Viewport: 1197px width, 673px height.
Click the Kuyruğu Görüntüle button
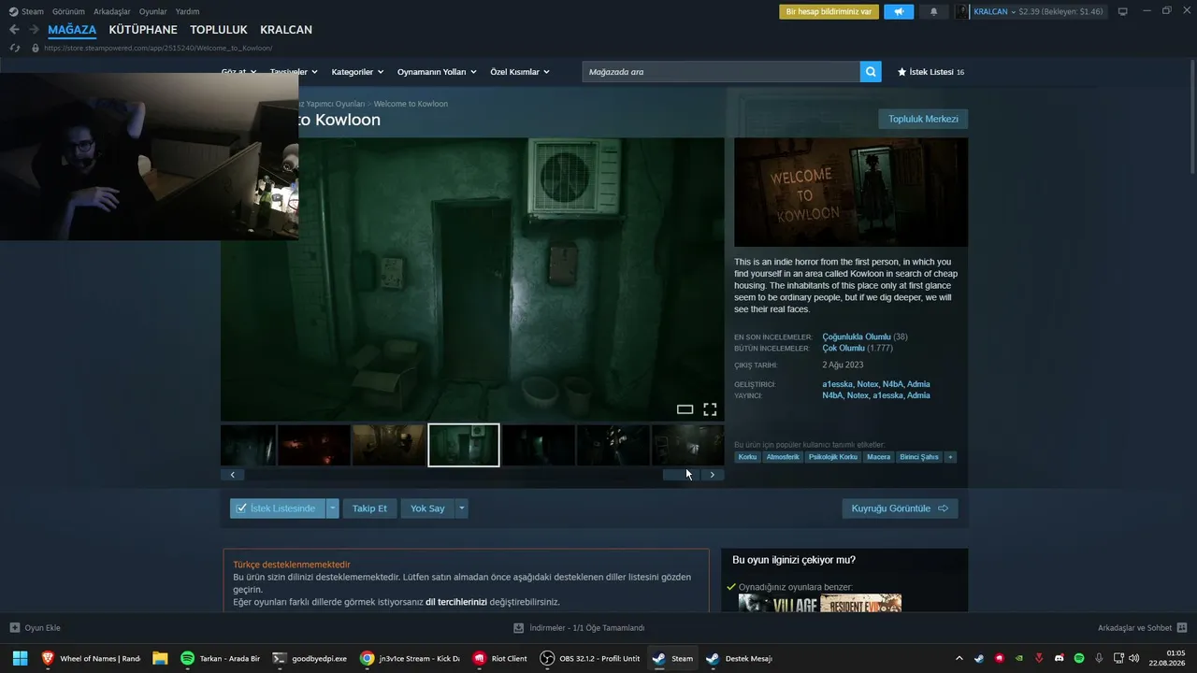(900, 508)
